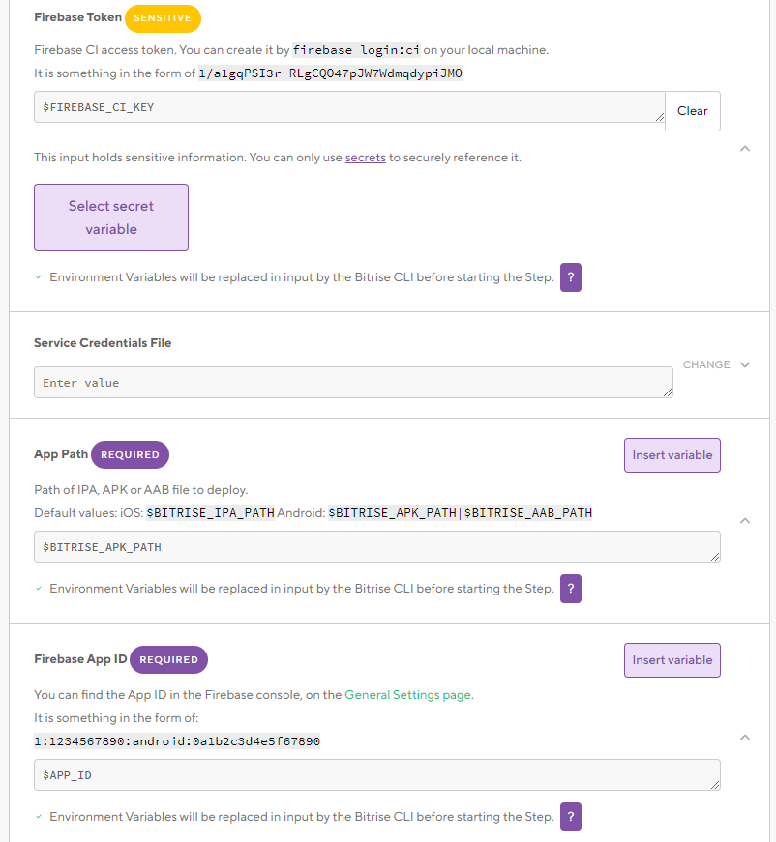Collapse the Firebase Token section chevron
The image size is (776, 842).
(x=745, y=149)
